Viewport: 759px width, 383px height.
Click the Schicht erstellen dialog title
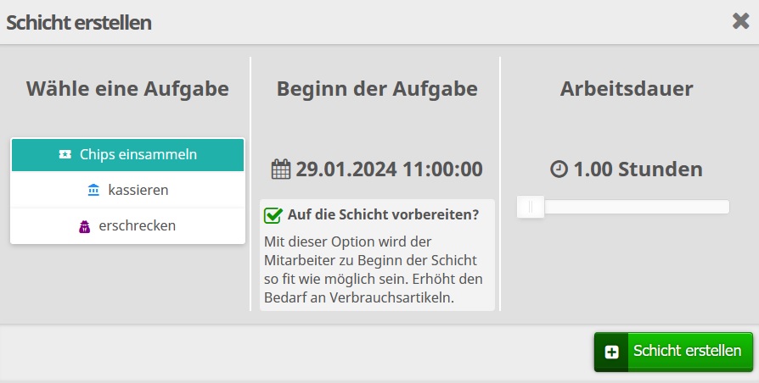tap(79, 23)
